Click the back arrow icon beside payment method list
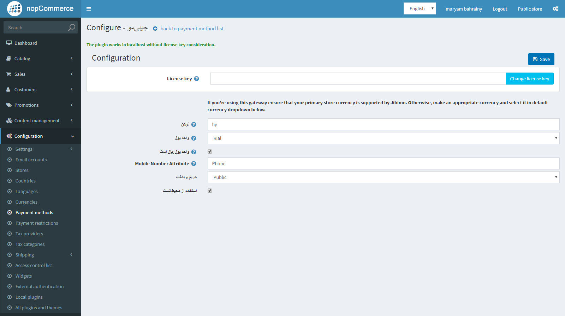The height and width of the screenshot is (316, 565). point(155,29)
